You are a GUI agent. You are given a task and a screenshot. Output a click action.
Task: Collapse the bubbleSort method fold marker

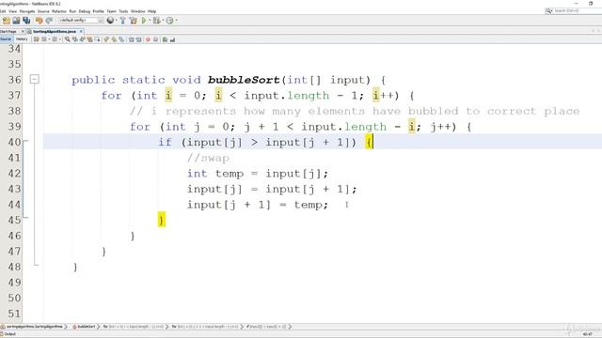click(x=34, y=79)
